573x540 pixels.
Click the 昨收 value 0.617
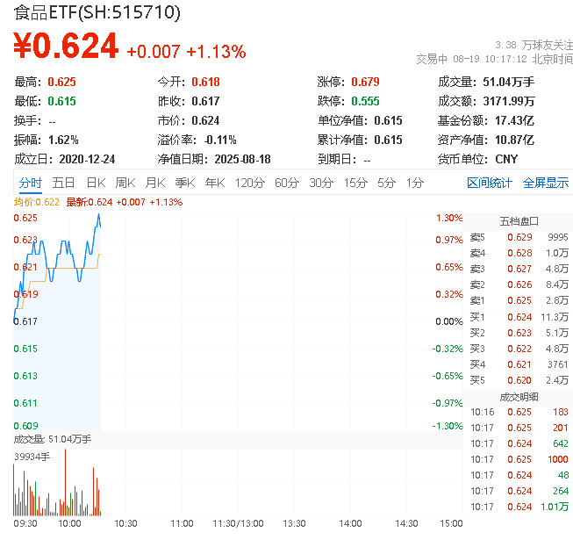coord(205,101)
